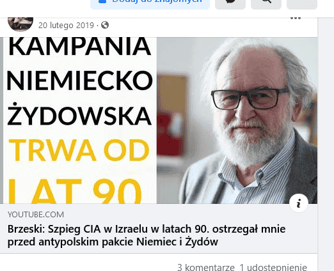This screenshot has width=334, height=271.
Task: Click the Dodaj do znajomych button
Action: click(150, 4)
